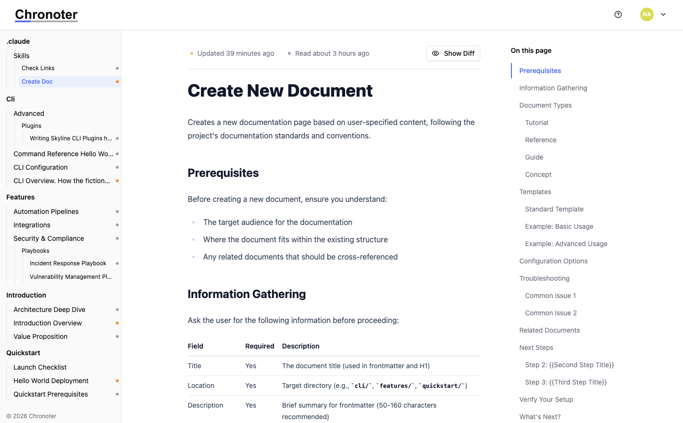Screen dimensions: 683x423
Task: Select CLI Configuration in the sidebar tree
Action: 40,167
